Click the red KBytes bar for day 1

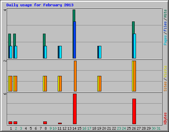[x=10, y=123]
